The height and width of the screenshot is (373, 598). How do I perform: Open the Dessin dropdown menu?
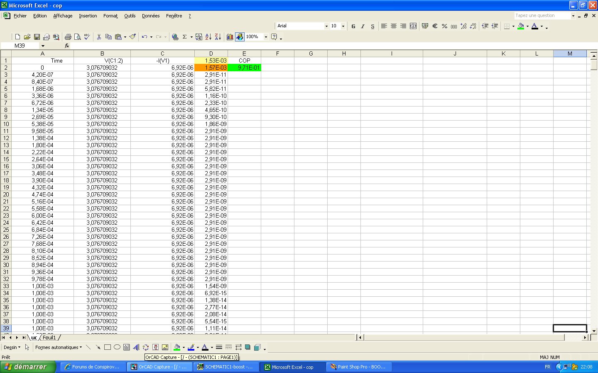12,347
